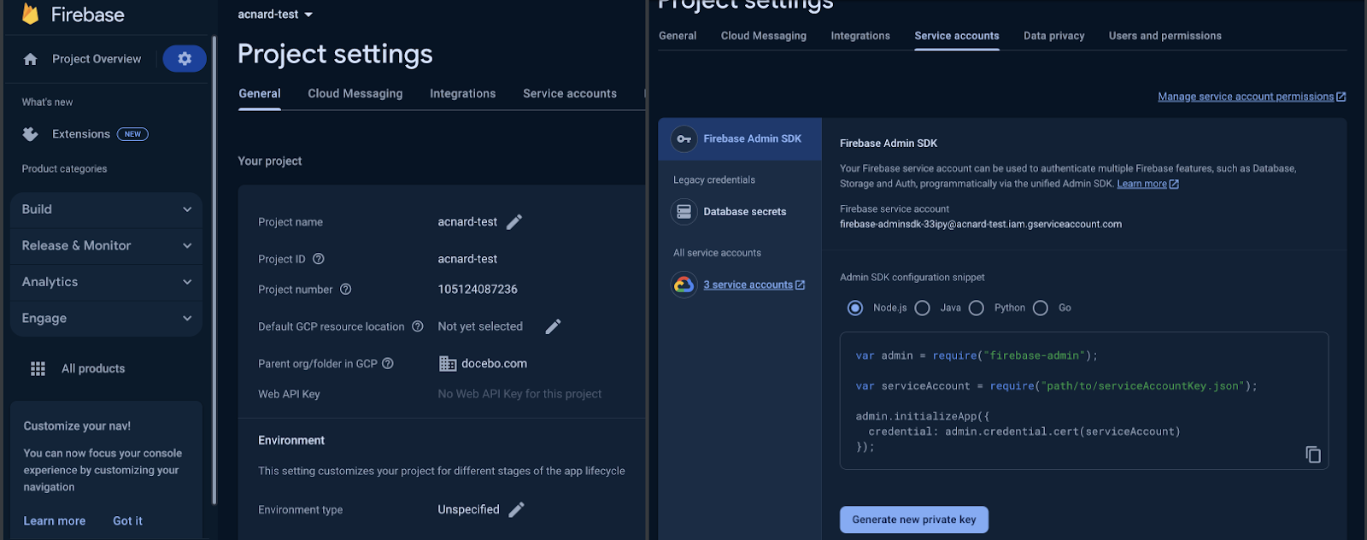Viewport: 1367px width, 540px height.
Task: Click Learn more in Customize your nav card
Action: point(55,521)
